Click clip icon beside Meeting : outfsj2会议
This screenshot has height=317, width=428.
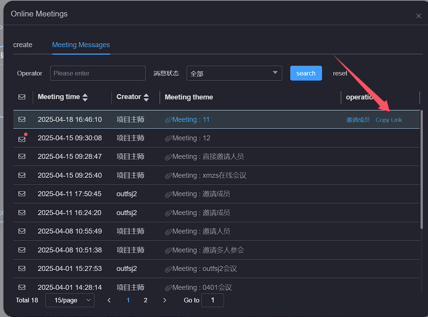(169, 269)
